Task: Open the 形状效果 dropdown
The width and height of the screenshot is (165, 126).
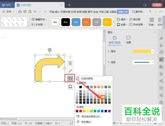Action: 137,25
